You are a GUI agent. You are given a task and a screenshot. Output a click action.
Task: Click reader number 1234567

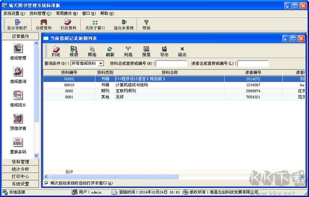[x=253, y=85]
